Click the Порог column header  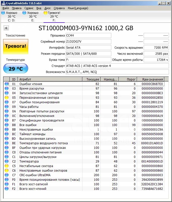[128, 79]
